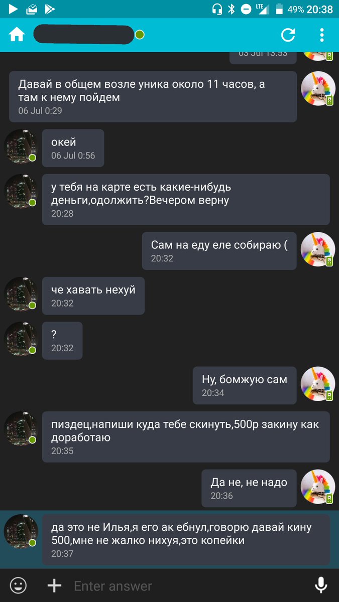The width and height of the screenshot is (339, 602).
Task: Tap the plus attachment icon
Action: pyautogui.click(x=54, y=585)
